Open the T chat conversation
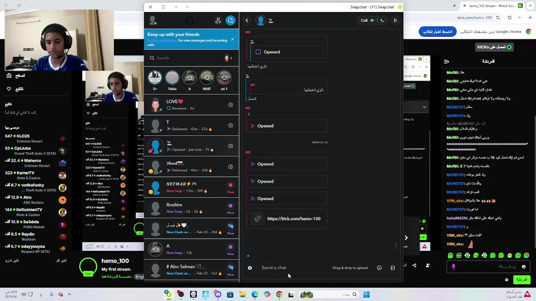 click(x=191, y=125)
